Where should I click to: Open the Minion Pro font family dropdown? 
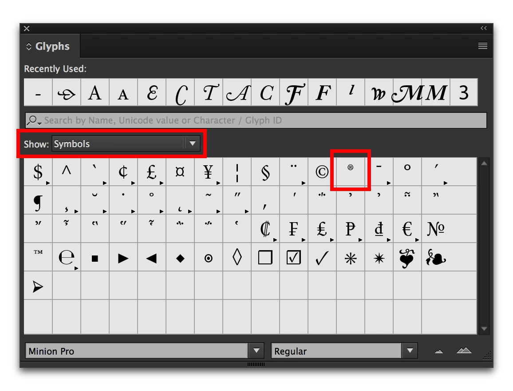tap(256, 351)
